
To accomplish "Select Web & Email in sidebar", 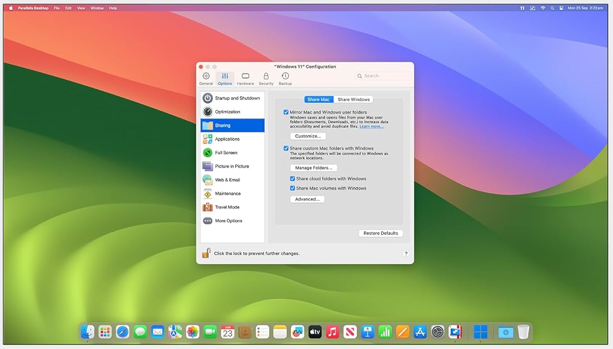I will tap(233, 180).
